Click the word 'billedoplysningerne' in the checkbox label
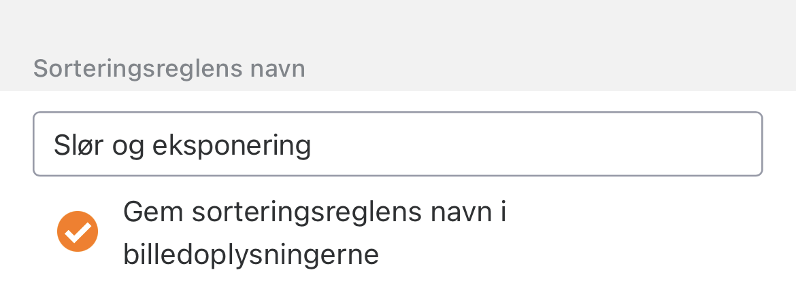Image resolution: width=796 pixels, height=285 pixels. [250, 254]
